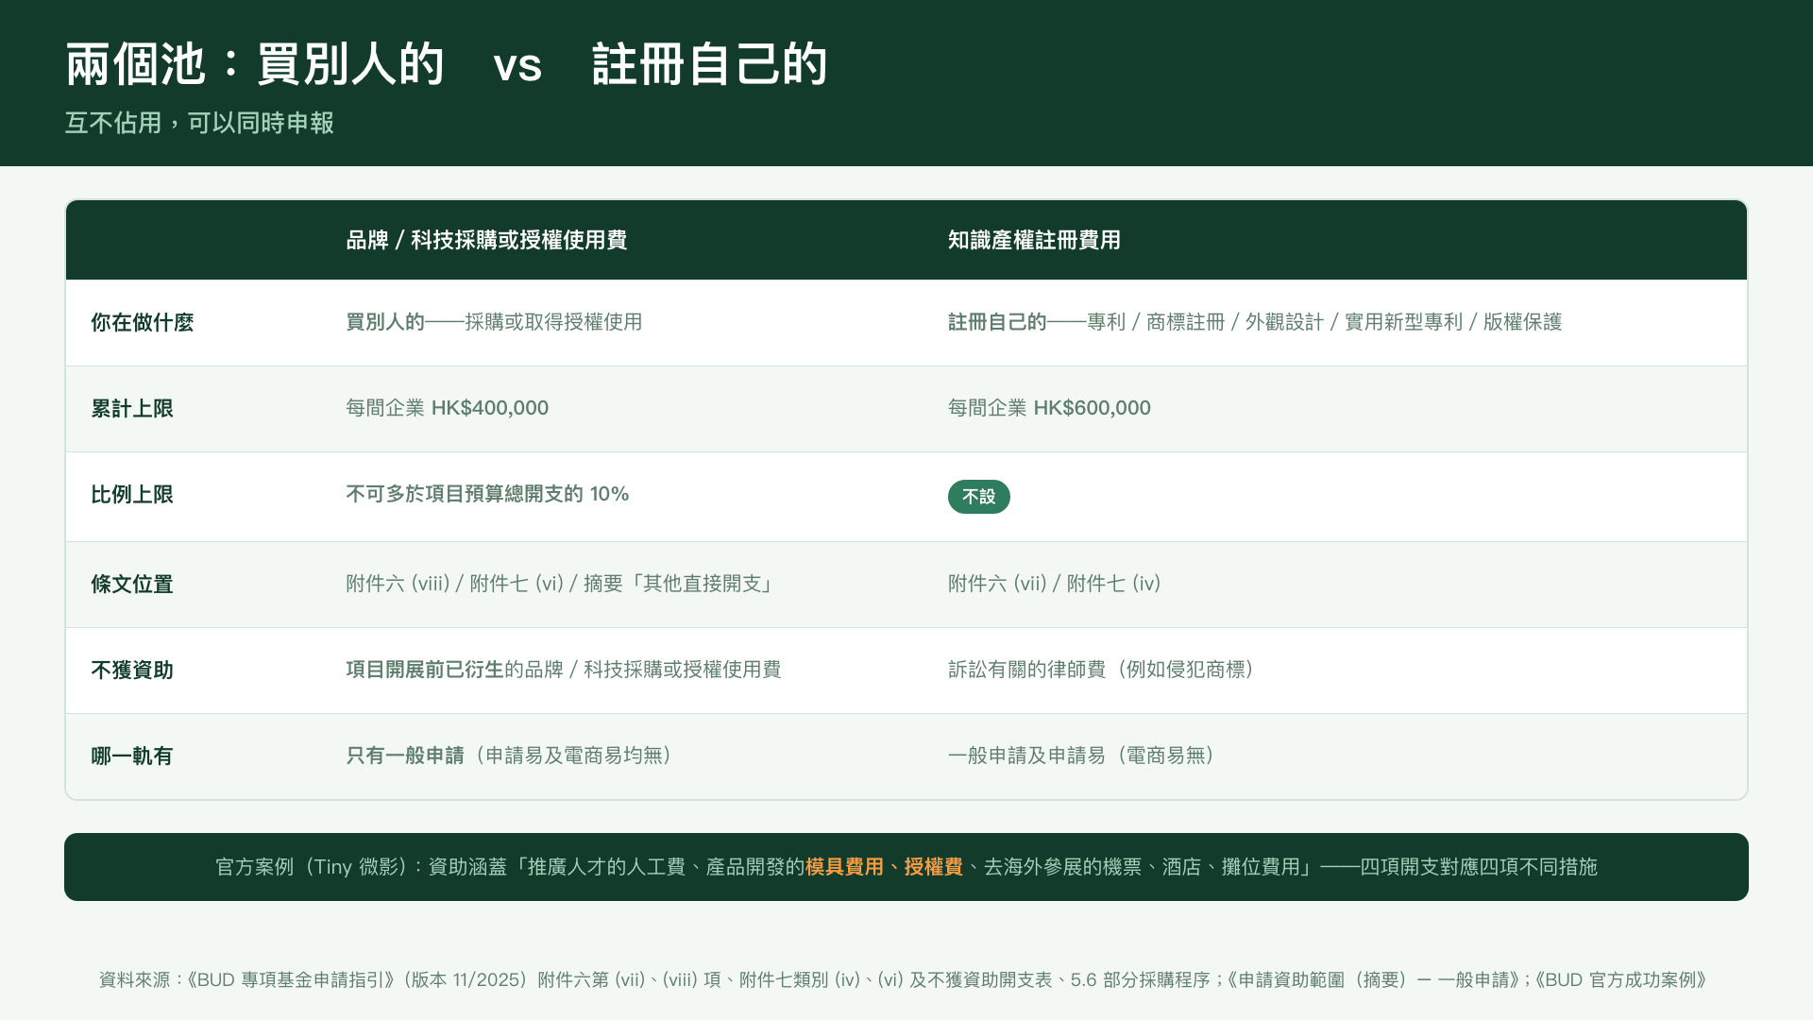
Task: Click the subtitle 互不佔用，可以同時申報
Action: (199, 123)
